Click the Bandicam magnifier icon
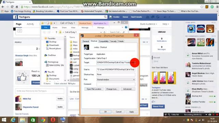The width and height of the screenshot is (219, 123). tap(169, 114)
